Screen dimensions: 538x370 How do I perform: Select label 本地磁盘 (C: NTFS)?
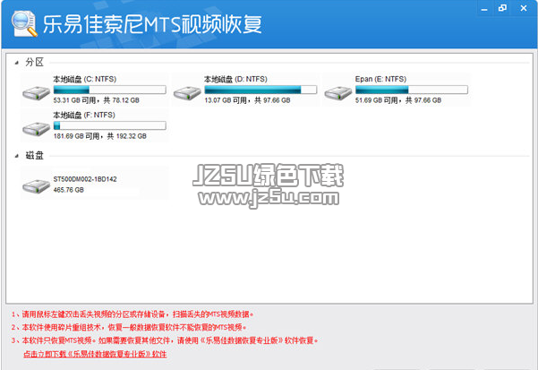point(85,79)
